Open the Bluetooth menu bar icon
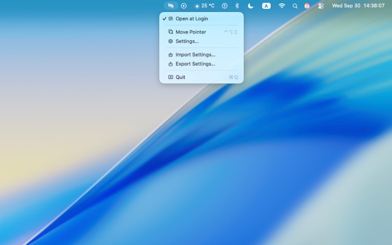 (237, 6)
